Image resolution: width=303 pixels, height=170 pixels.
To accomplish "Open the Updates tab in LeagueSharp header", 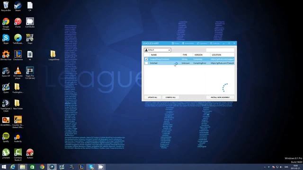I will pyautogui.click(x=202, y=43).
